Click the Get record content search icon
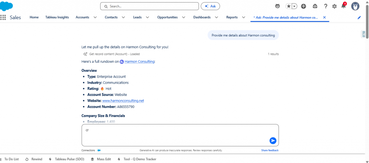This screenshot has height=163, width=369. coord(85,54)
